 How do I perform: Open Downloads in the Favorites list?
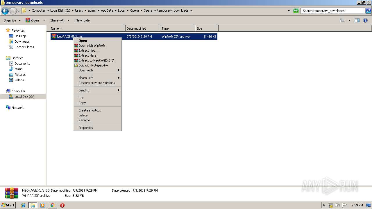coord(22,42)
